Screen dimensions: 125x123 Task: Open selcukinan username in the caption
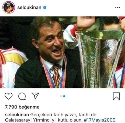click(17, 115)
